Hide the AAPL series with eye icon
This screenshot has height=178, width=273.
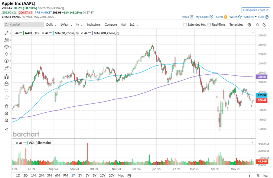[x=18, y=33]
